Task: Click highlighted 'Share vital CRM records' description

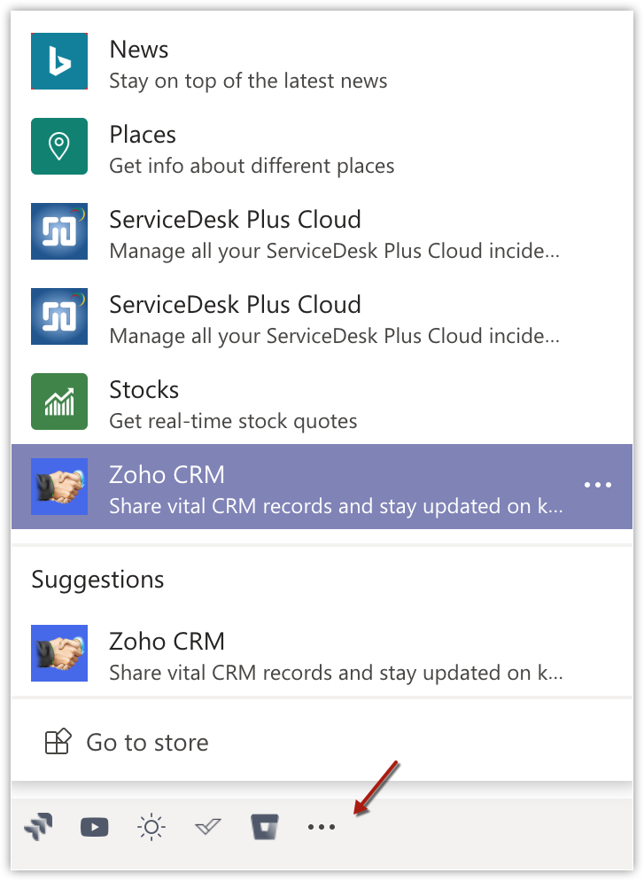Action: [336, 507]
